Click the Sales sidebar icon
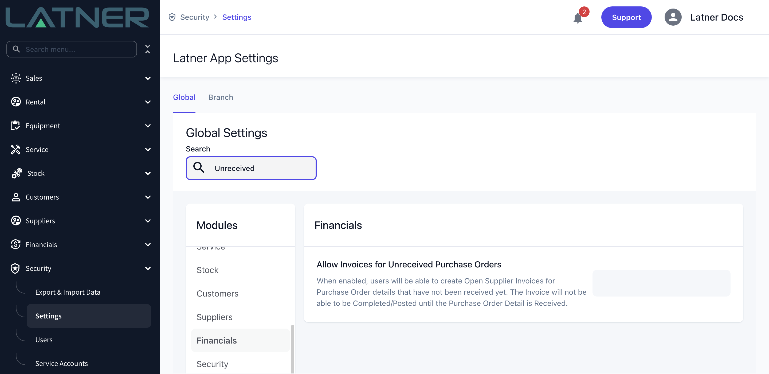Image resolution: width=769 pixels, height=374 pixels. pos(16,78)
